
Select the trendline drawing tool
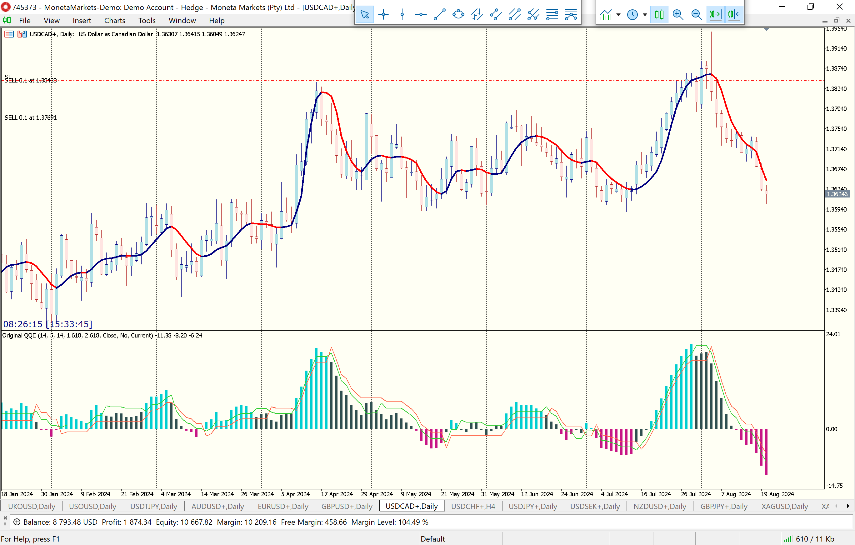pos(440,15)
